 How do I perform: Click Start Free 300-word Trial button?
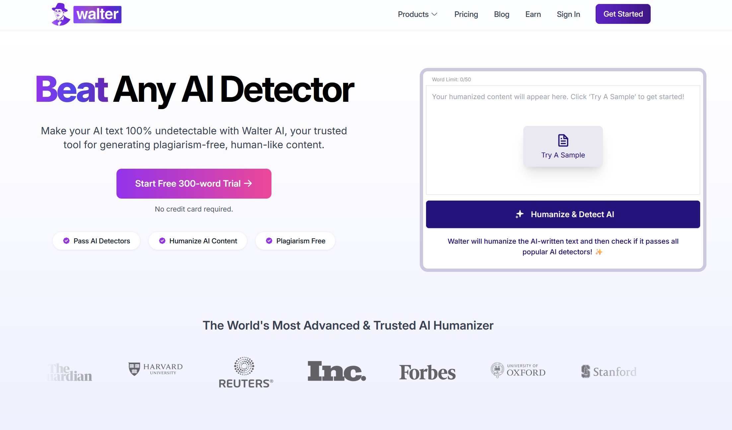[194, 183]
